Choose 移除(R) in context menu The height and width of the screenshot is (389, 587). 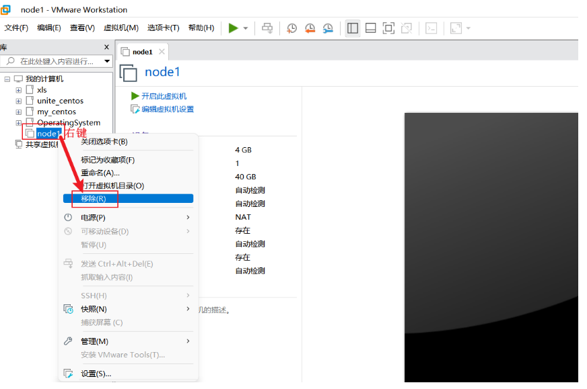coord(128,198)
